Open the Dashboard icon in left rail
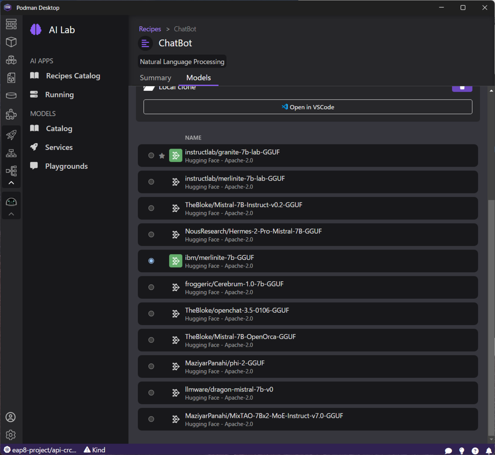Screen dimensions: 495x455 pos(11,24)
